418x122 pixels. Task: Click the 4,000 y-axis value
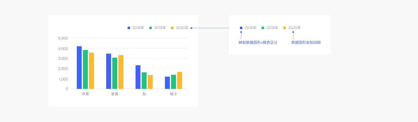click(63, 48)
